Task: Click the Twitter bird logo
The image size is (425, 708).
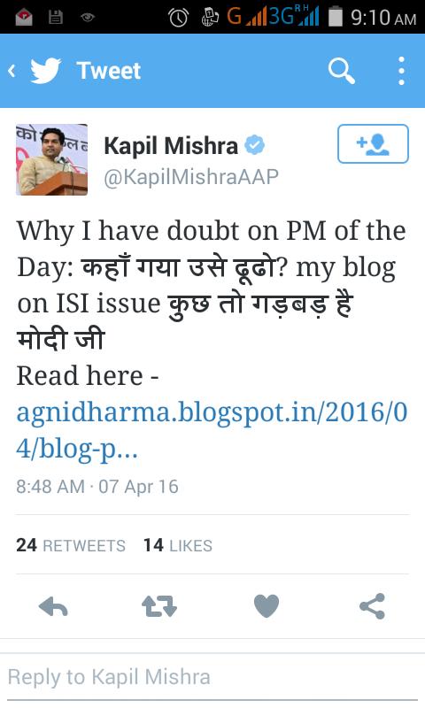Action: [46, 71]
